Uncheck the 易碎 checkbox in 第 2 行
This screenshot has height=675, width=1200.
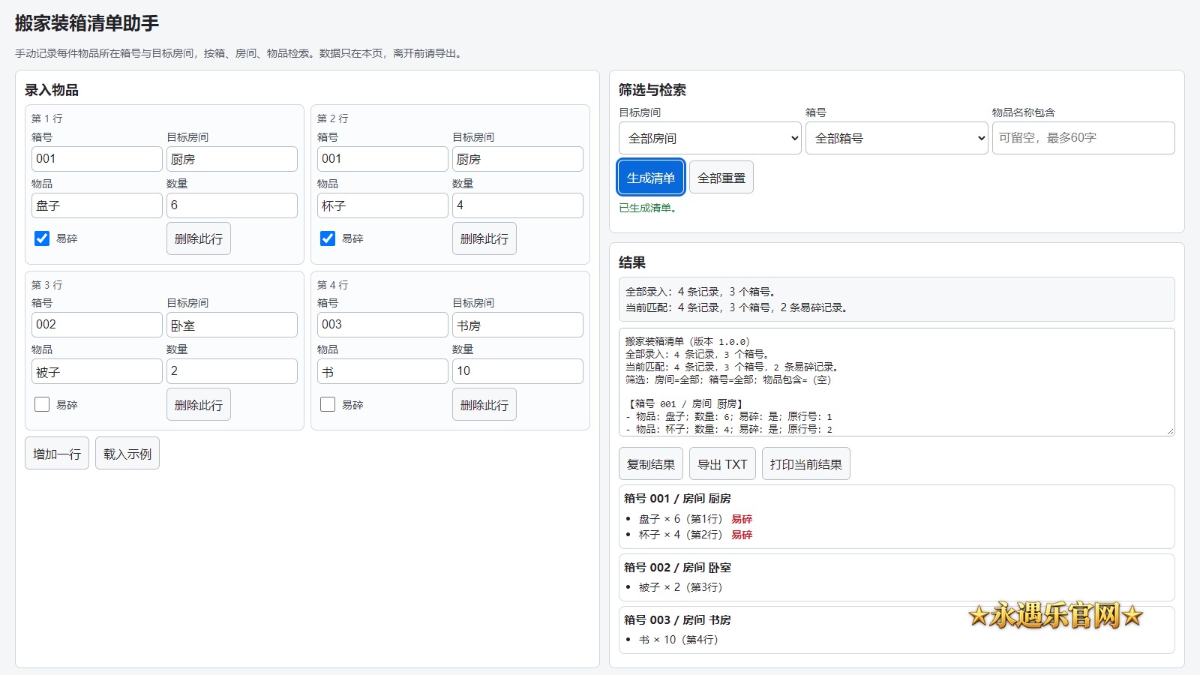[328, 238]
